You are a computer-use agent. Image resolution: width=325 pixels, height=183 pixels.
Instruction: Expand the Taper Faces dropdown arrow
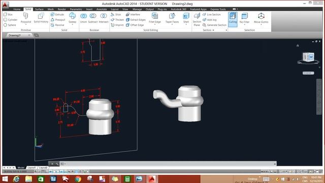(172, 24)
